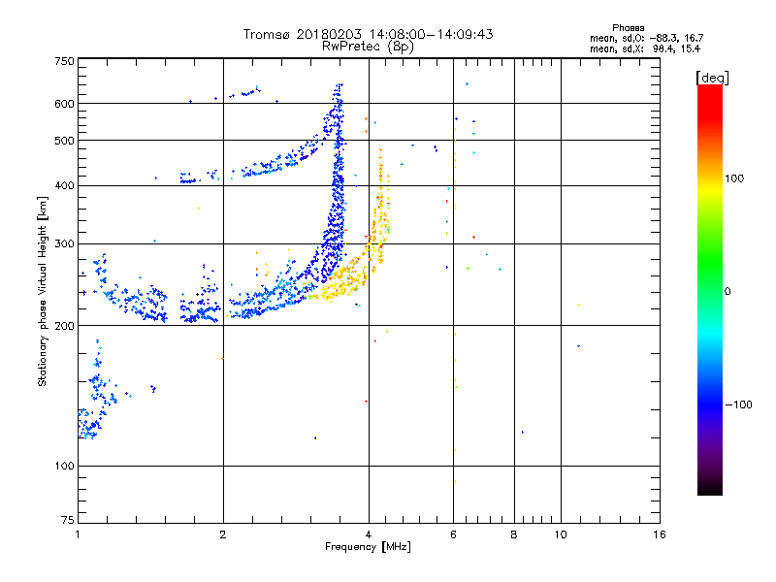Click the '75' height axis tick label
776x582 pixels.
point(68,520)
